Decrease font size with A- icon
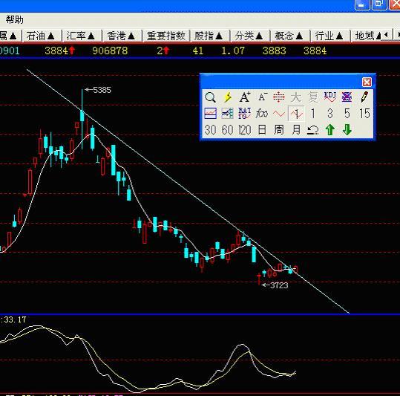Screen dimensions: 400x396 coord(262,97)
